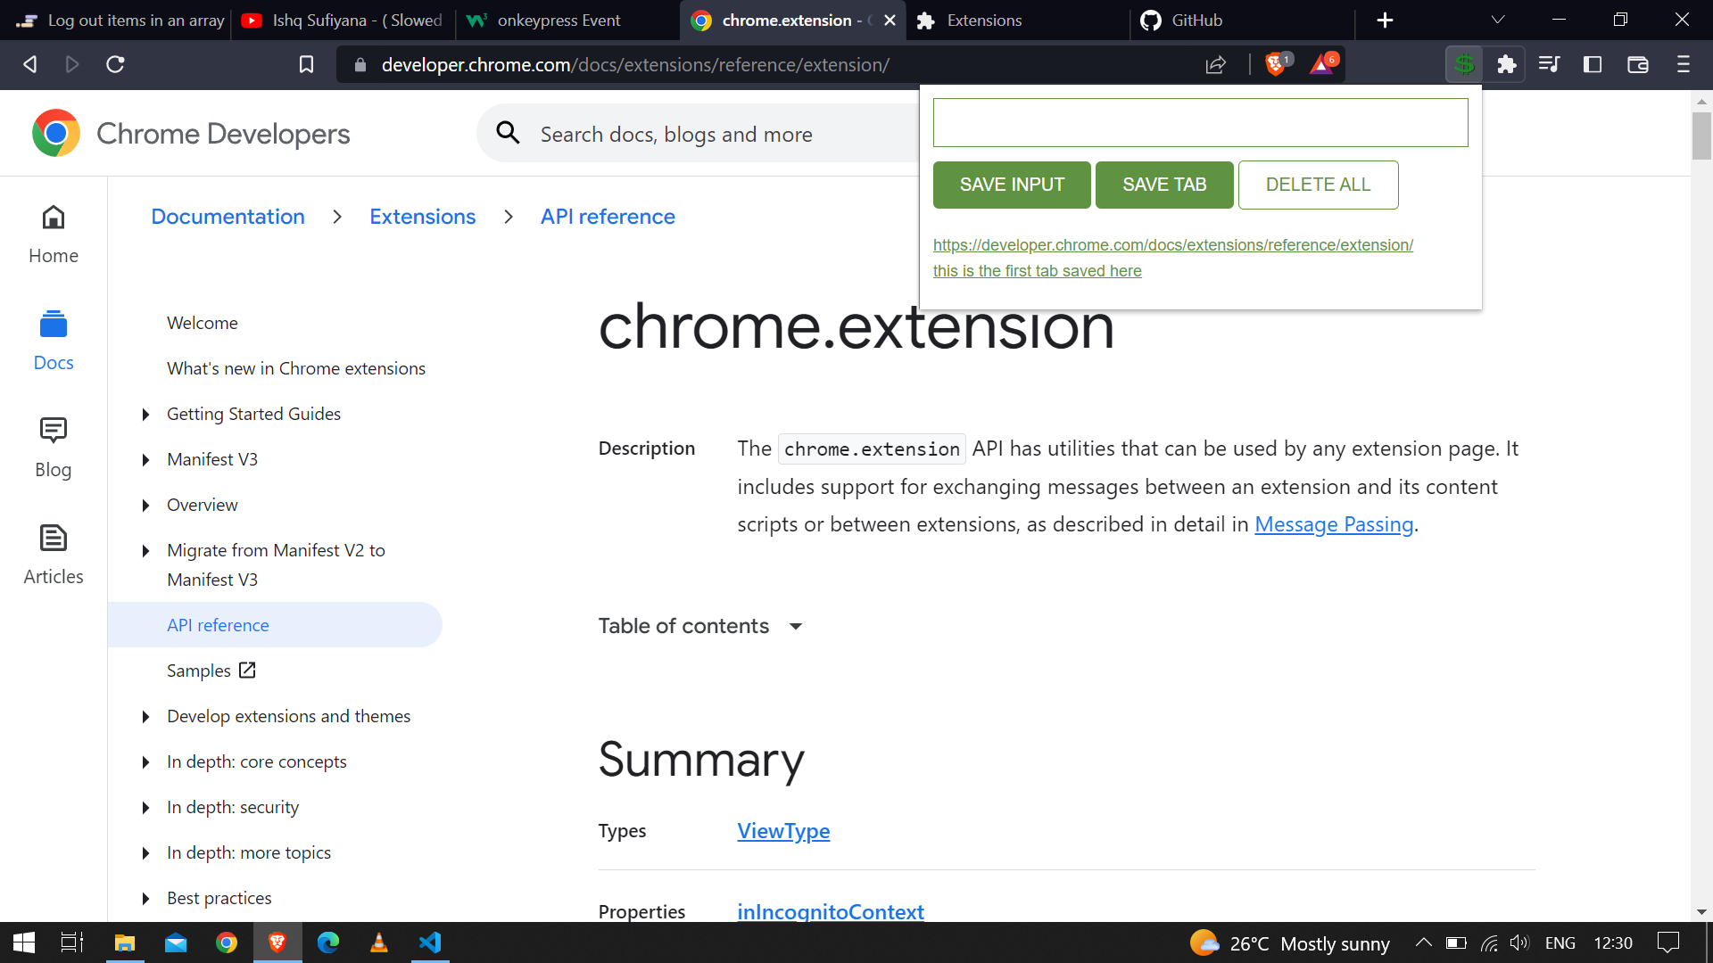Image resolution: width=1713 pixels, height=963 pixels.
Task: Click the share page icon
Action: coord(1216,64)
